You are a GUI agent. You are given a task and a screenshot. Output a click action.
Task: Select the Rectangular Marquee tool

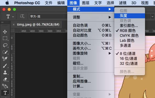(5, 38)
